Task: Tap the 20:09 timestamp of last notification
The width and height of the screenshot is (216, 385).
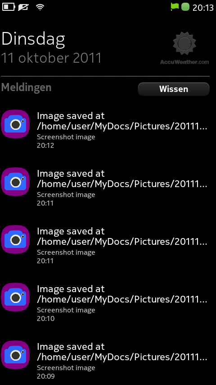Action: tap(45, 376)
